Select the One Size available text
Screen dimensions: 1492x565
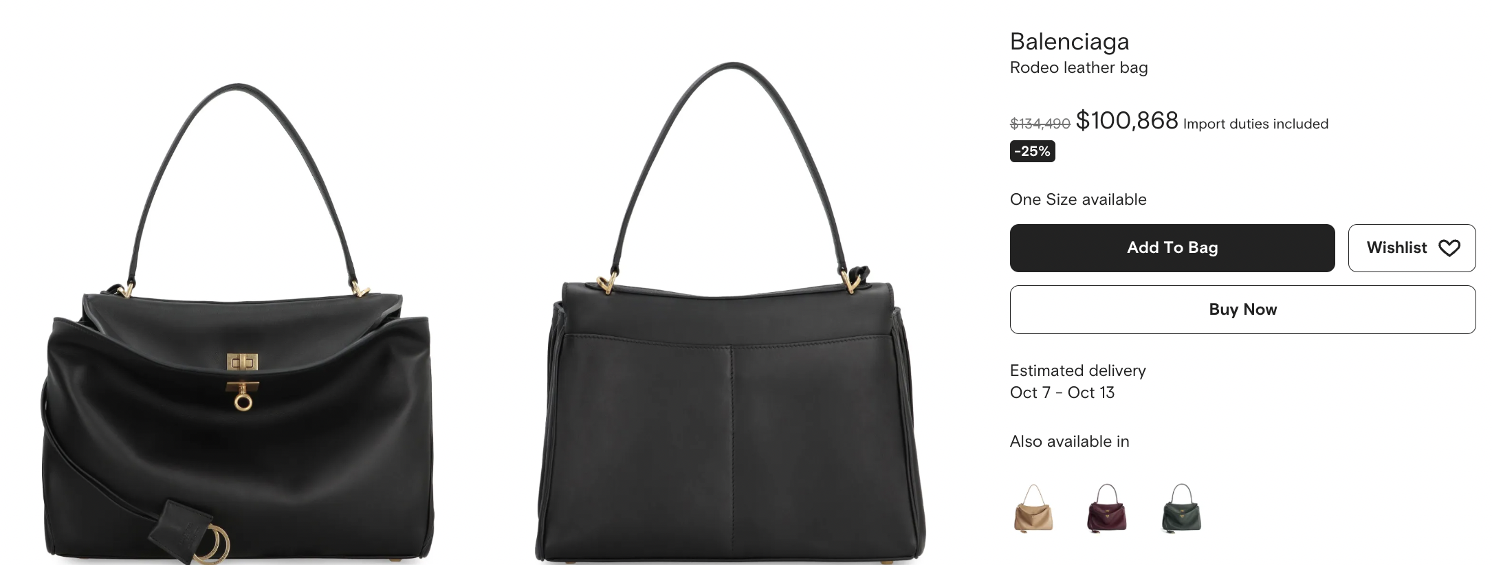click(x=1078, y=199)
